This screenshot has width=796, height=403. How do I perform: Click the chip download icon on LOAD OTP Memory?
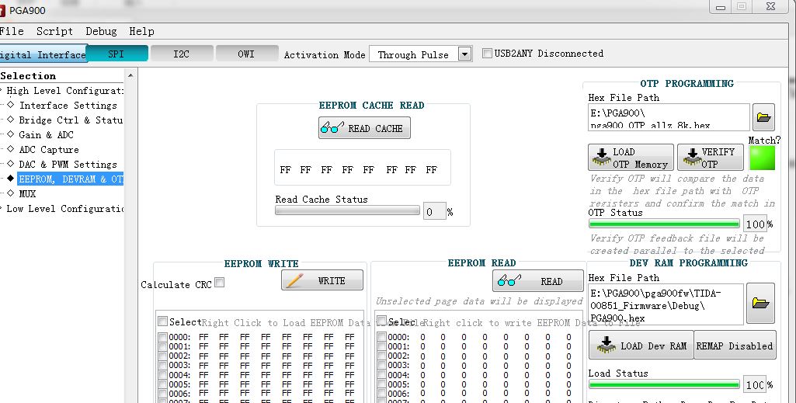point(602,158)
